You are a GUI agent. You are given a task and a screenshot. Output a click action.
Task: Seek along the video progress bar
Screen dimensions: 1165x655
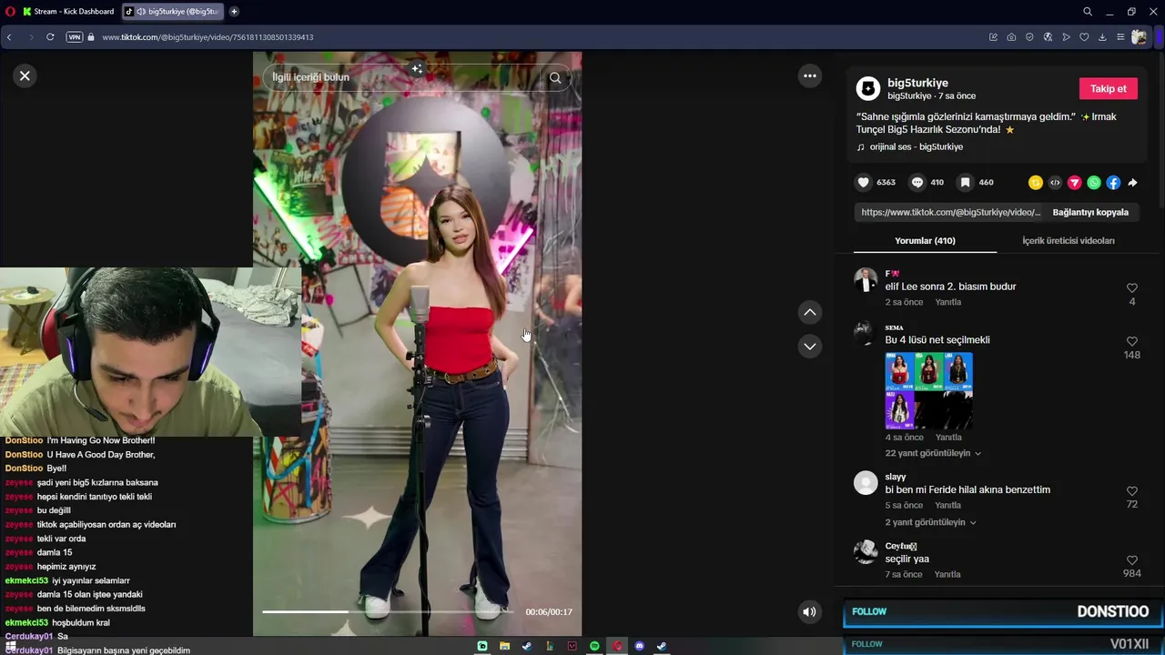tap(388, 611)
